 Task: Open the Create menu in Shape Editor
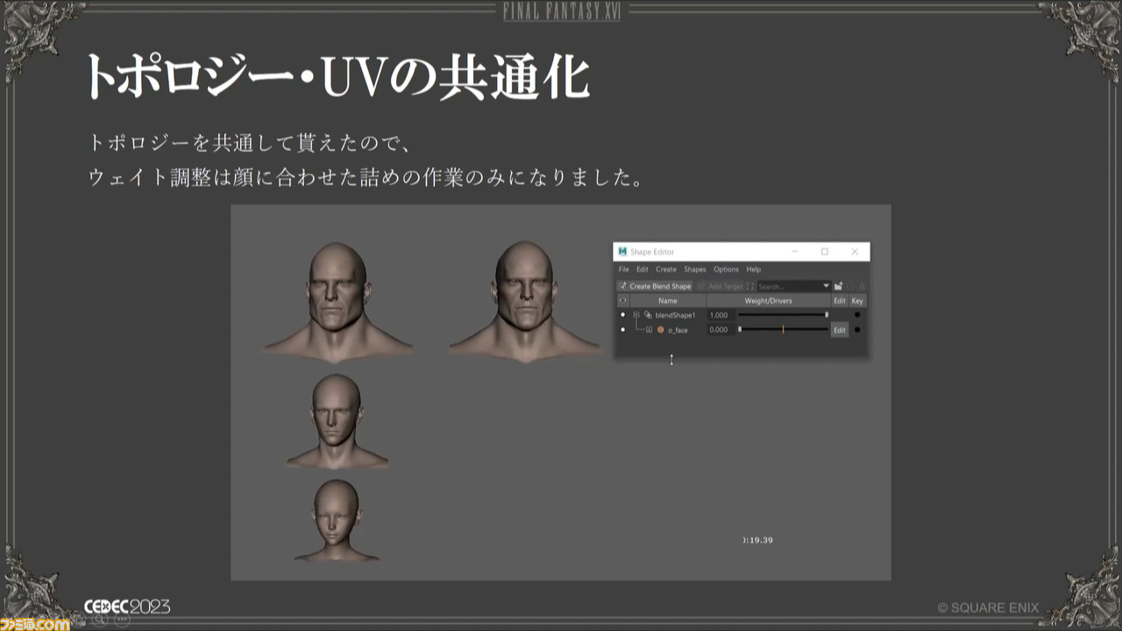pyautogui.click(x=666, y=269)
